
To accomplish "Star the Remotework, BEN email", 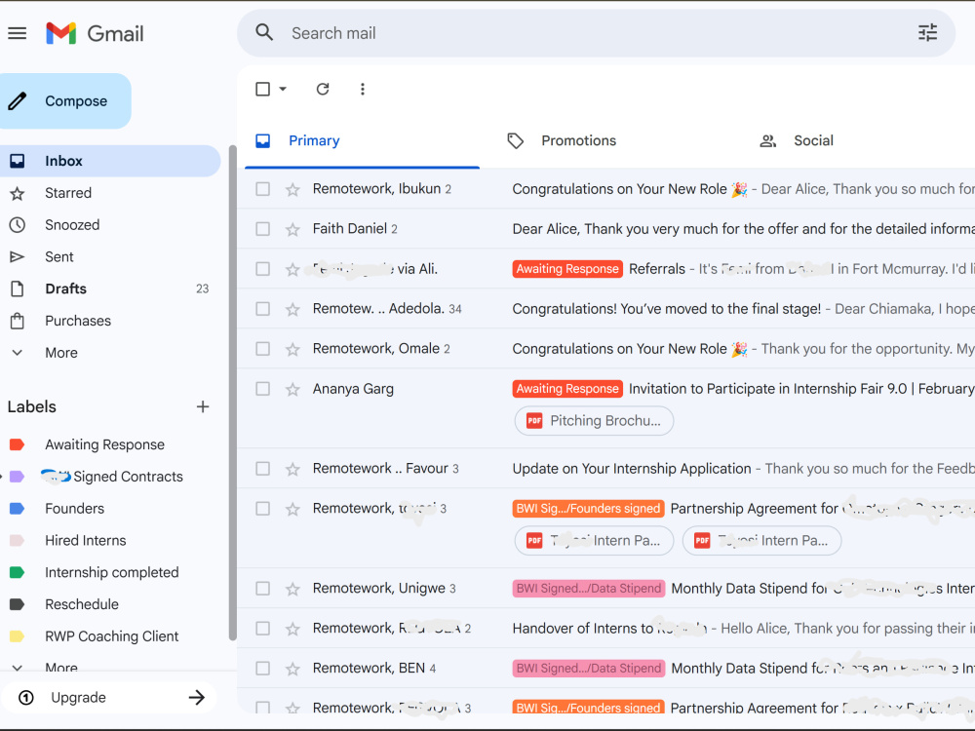I will 292,669.
